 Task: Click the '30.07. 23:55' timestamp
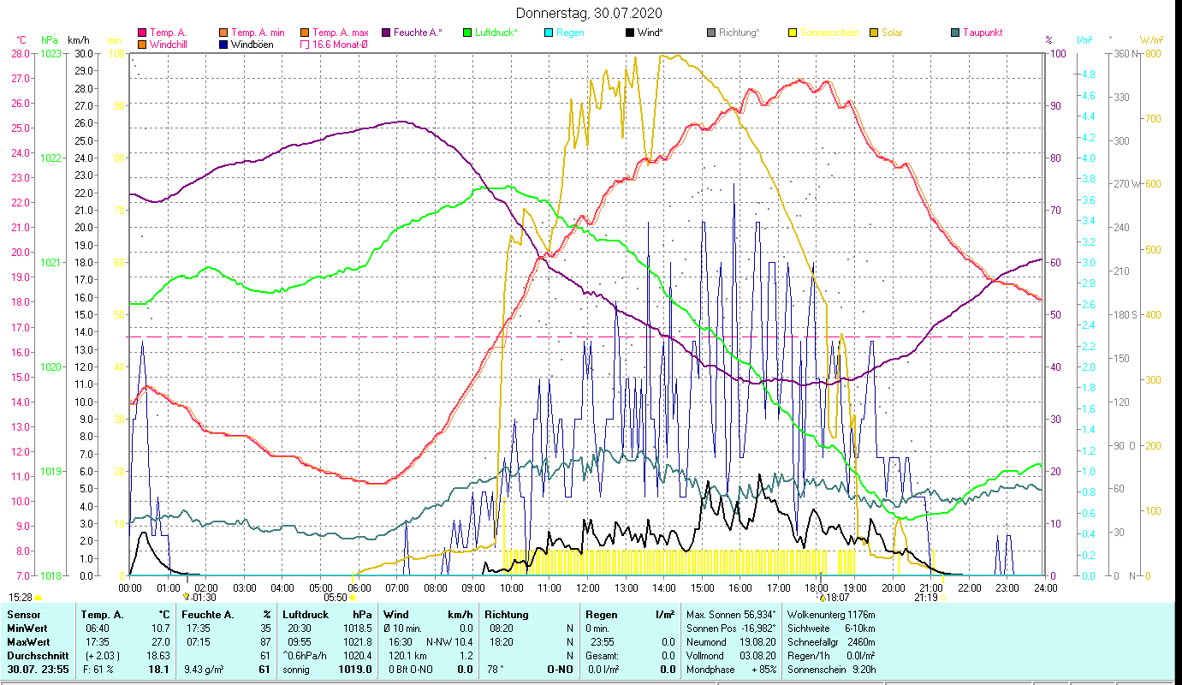[x=36, y=670]
